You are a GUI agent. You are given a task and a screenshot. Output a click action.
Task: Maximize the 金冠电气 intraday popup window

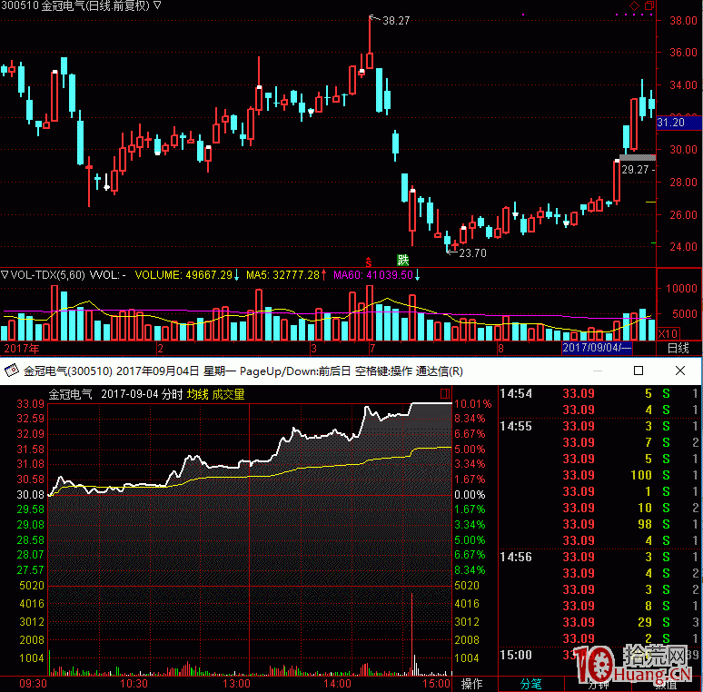pyautogui.click(x=639, y=371)
